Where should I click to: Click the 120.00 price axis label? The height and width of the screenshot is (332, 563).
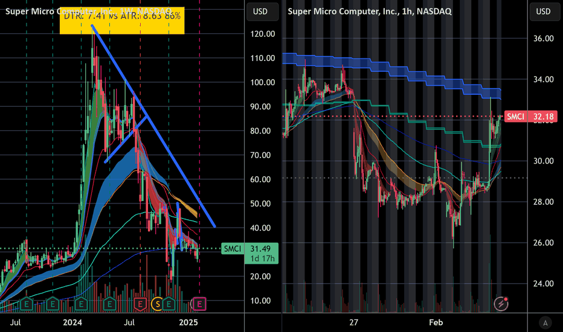262,34
